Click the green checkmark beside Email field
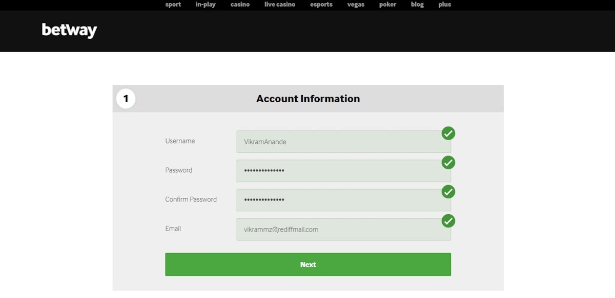615x298 pixels. pos(448,221)
